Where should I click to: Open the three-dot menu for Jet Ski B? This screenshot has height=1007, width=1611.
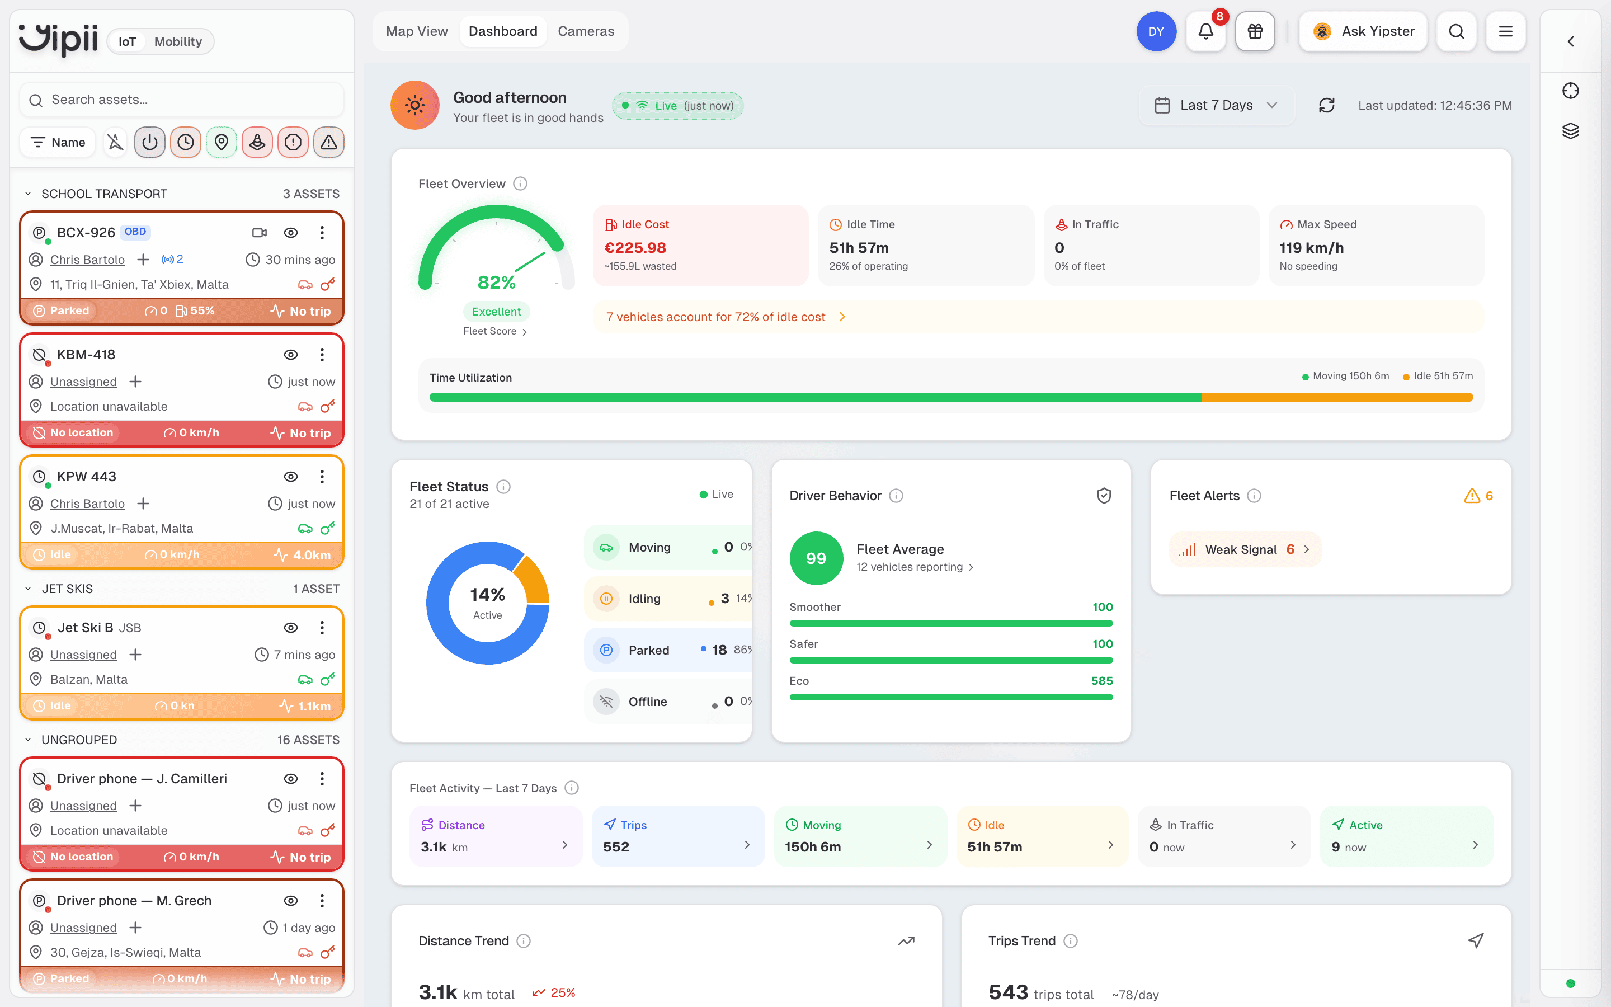tap(322, 627)
